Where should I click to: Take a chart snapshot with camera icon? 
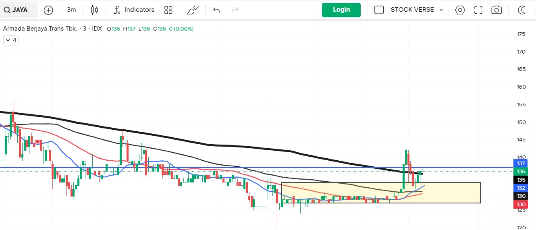click(497, 10)
